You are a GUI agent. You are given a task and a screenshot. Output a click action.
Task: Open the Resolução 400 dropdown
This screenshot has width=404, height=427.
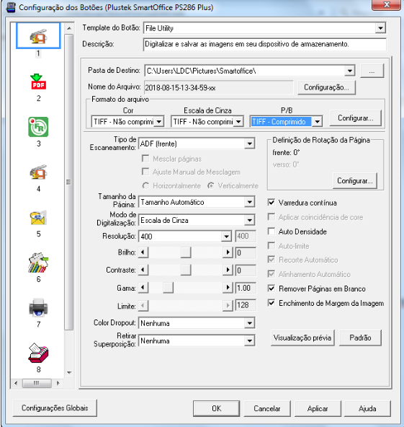pyautogui.click(x=226, y=237)
